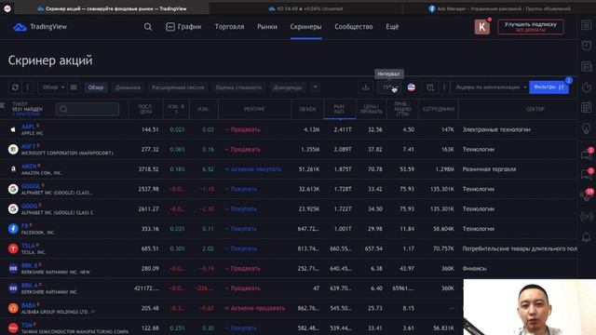The image size is (596, 335).
Task: Click the Facebook logo in FB row
Action: click(x=13, y=229)
